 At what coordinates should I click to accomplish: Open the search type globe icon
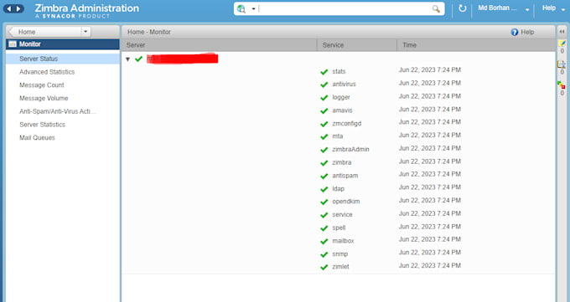point(241,8)
